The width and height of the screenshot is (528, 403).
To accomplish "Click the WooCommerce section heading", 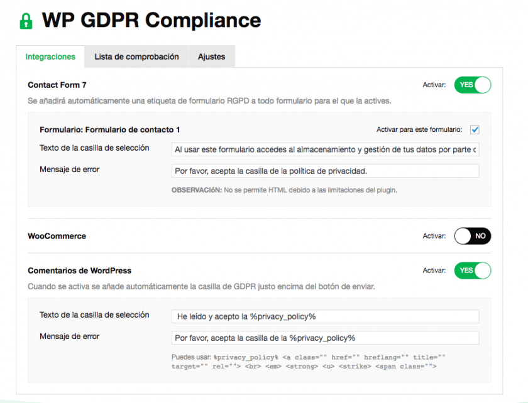I will coord(57,236).
